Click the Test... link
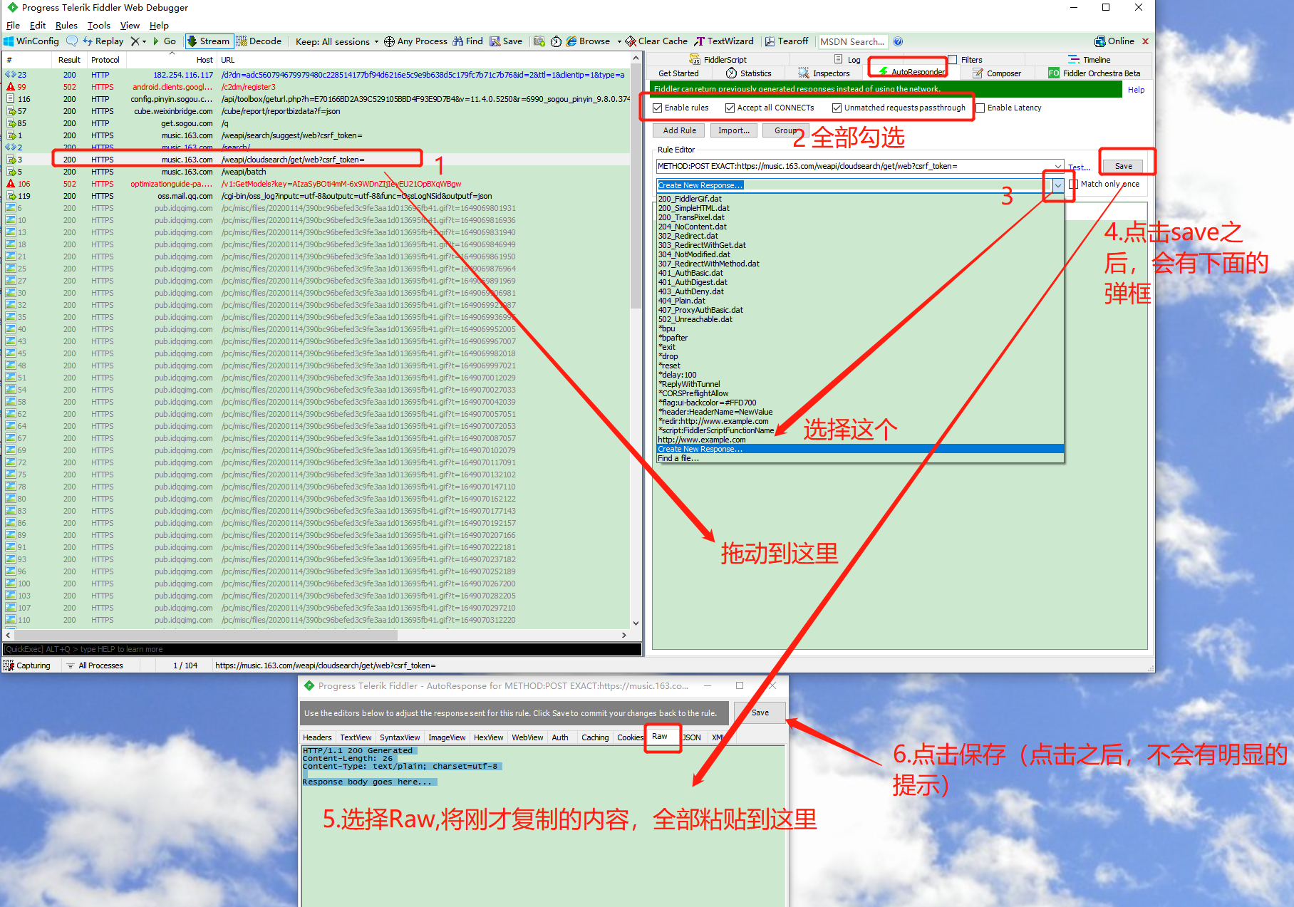Viewport: 1294px width, 907px height. pos(1080,167)
